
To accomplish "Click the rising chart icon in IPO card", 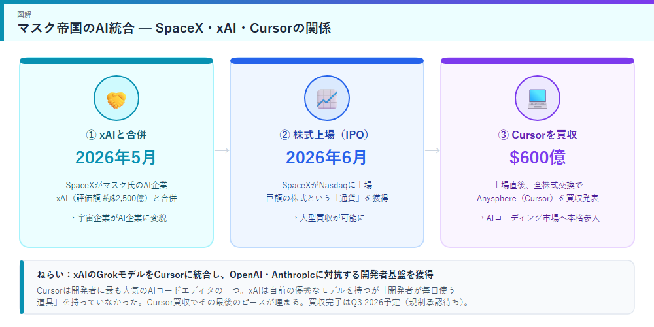I will point(327,99).
